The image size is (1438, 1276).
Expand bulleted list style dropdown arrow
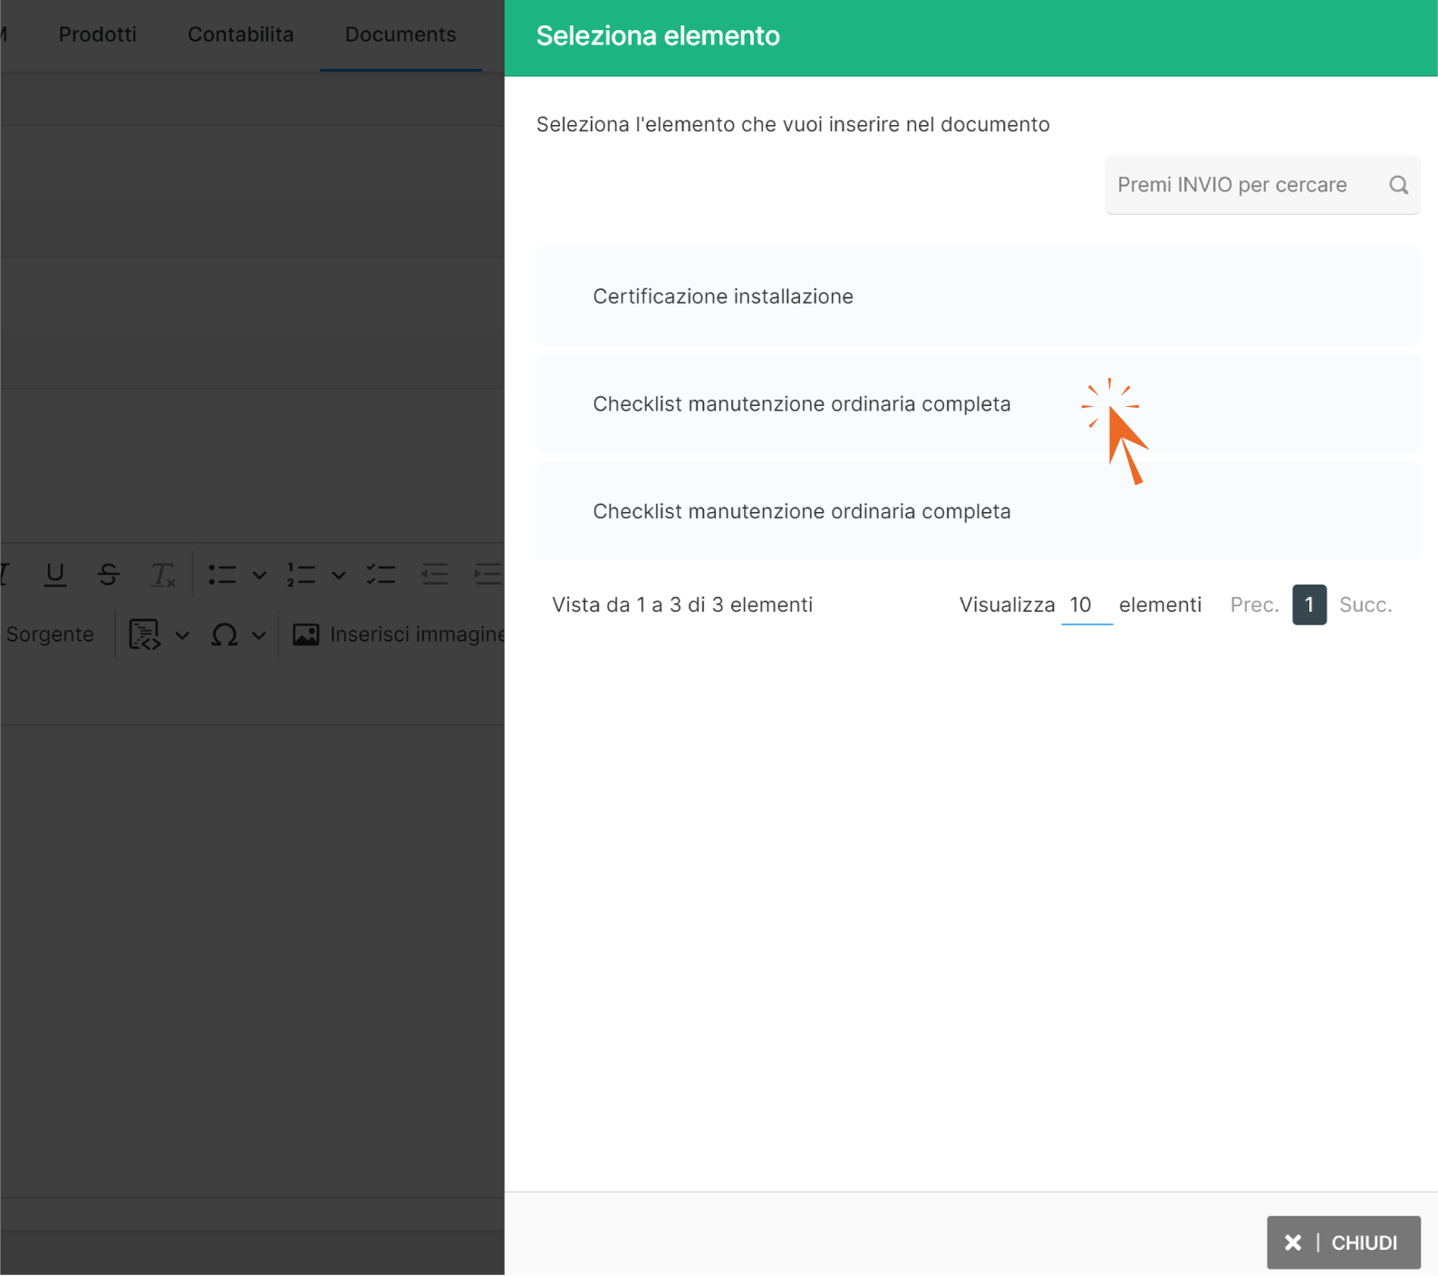click(259, 575)
